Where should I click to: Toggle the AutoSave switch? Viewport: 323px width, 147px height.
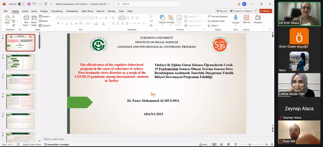tap(21, 4)
